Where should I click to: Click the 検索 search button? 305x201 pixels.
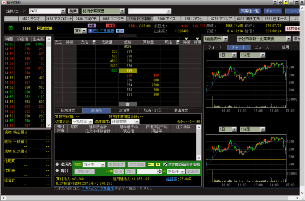(x=73, y=11)
